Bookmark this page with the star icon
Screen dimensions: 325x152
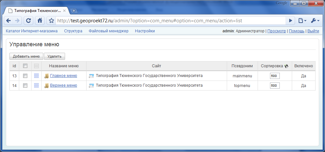[51, 20]
